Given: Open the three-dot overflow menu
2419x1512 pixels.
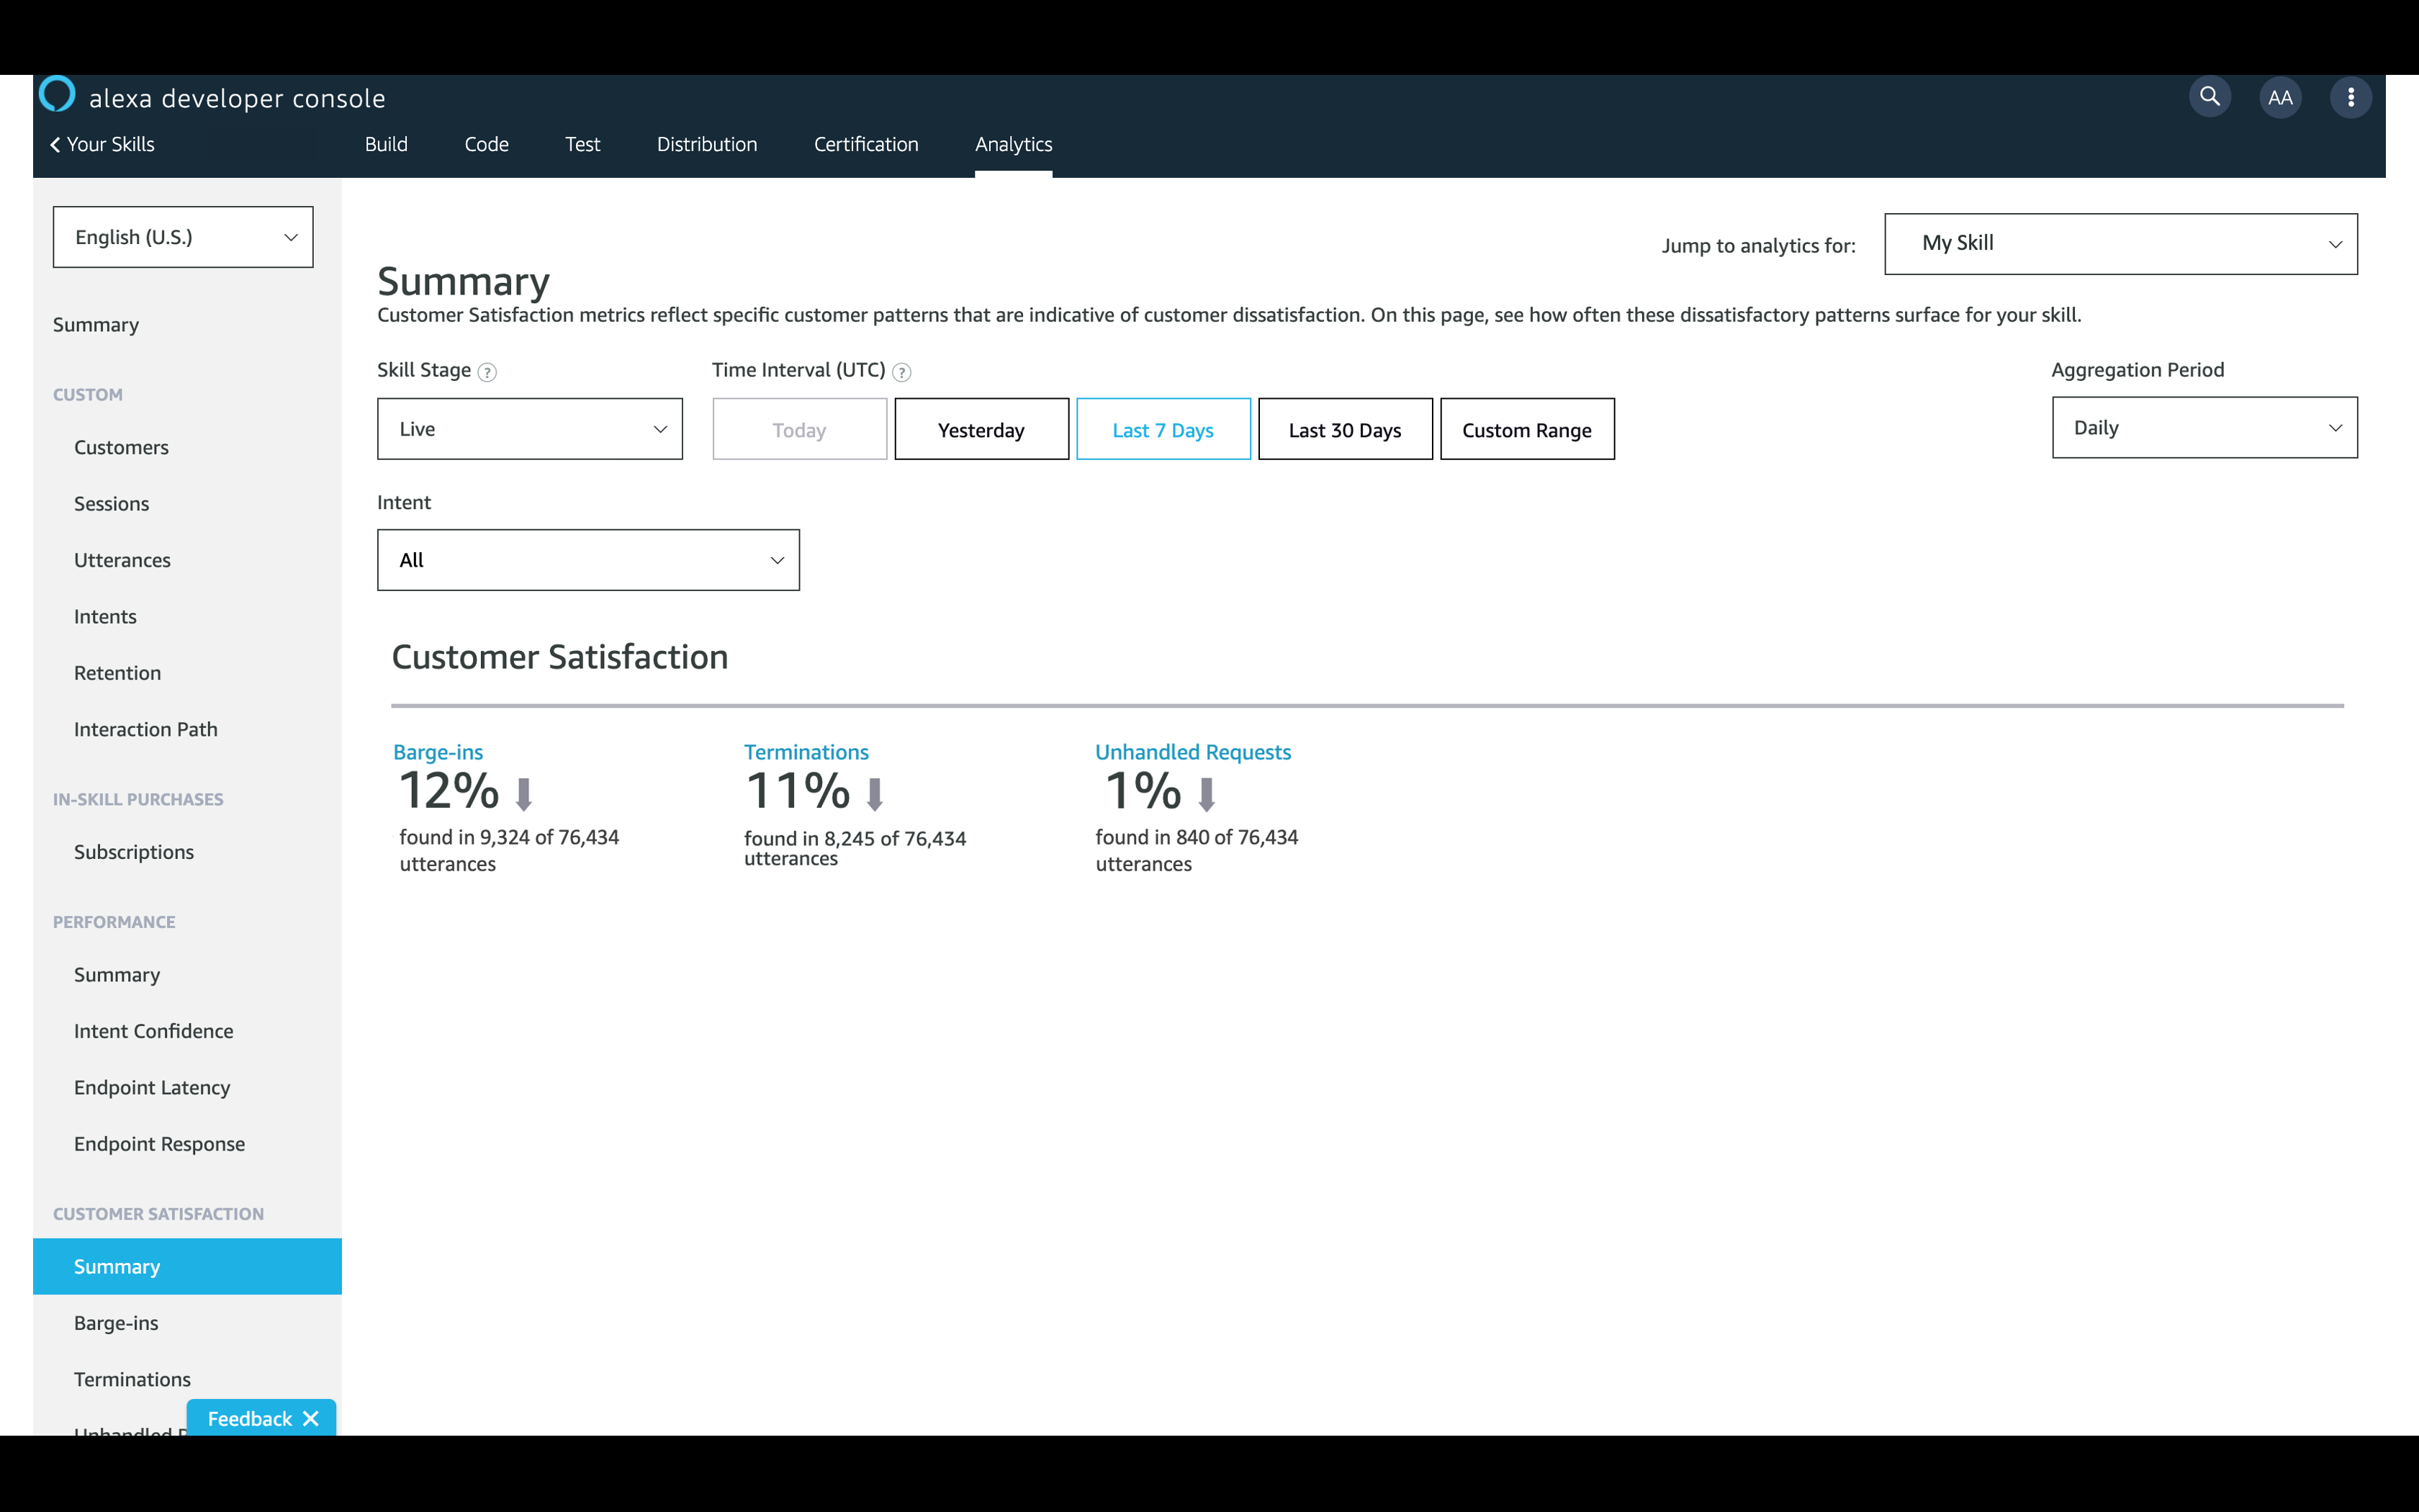Looking at the screenshot, I should click(2350, 98).
